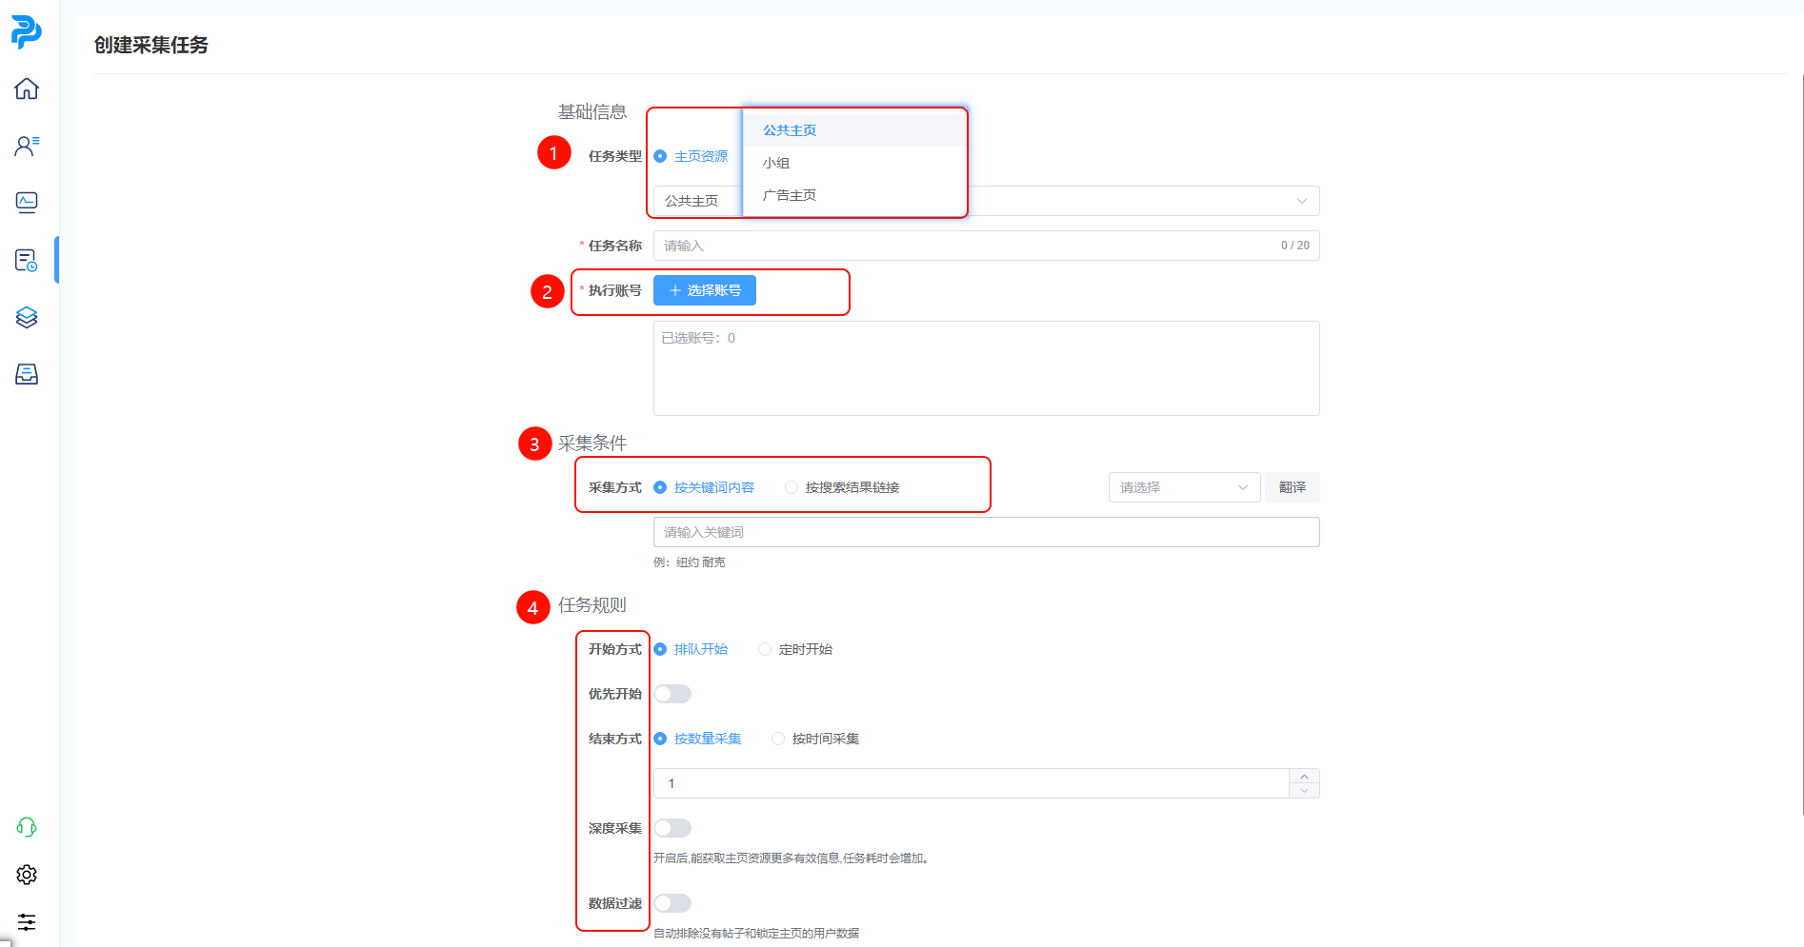Image resolution: width=1804 pixels, height=947 pixels.
Task: Open the inbox tray sidebar icon
Action: pyautogui.click(x=27, y=374)
